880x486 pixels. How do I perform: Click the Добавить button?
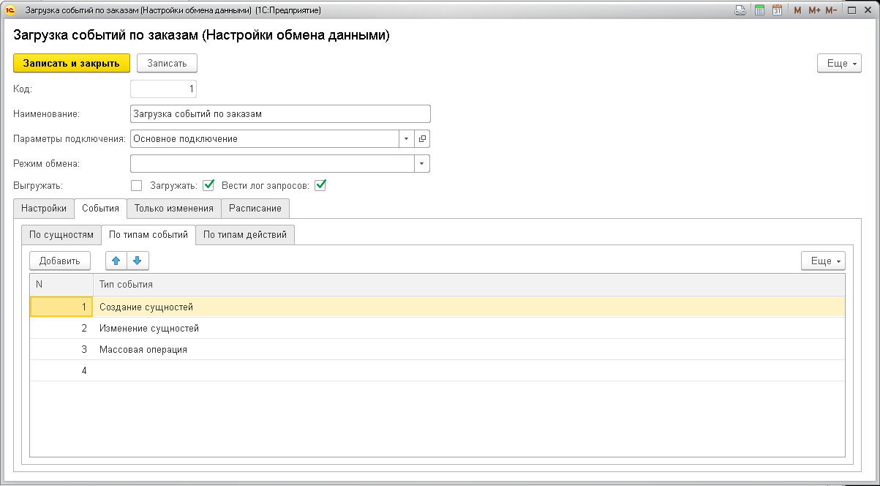tap(59, 261)
